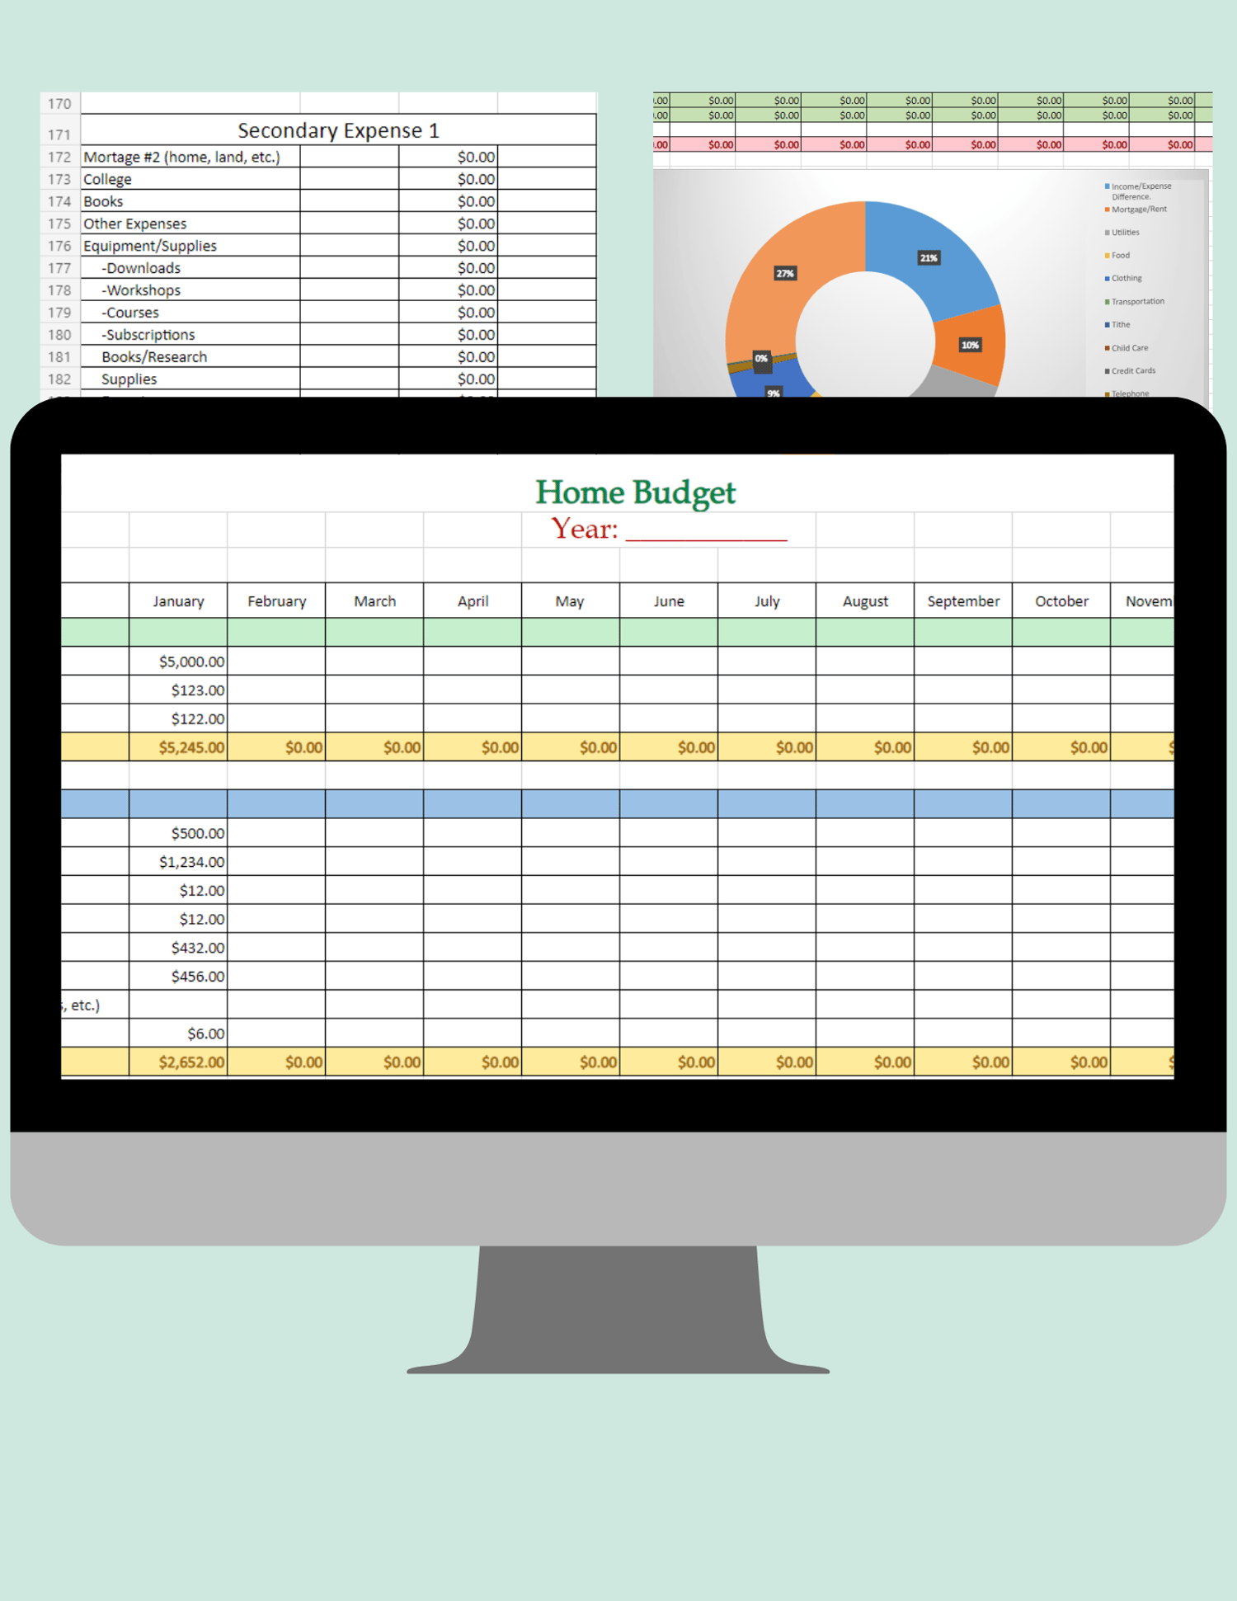Select row header 171

[59, 134]
